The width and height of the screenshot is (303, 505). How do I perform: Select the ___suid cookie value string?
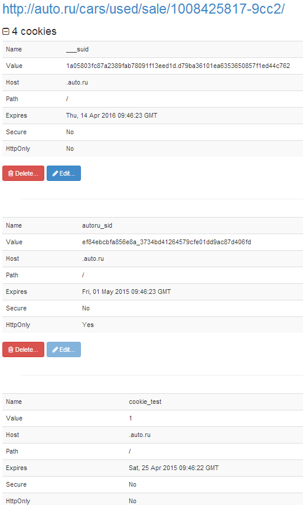point(178,66)
